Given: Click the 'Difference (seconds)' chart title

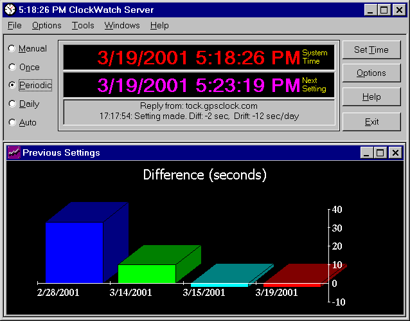Looking at the screenshot, I should tap(205, 174).
